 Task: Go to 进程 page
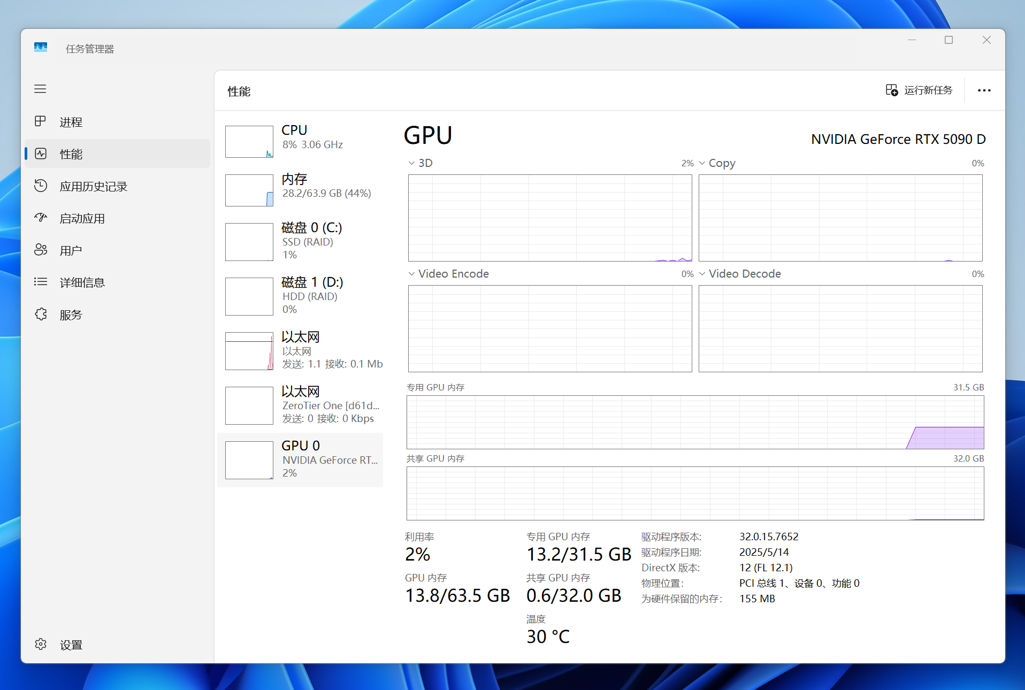click(x=117, y=122)
